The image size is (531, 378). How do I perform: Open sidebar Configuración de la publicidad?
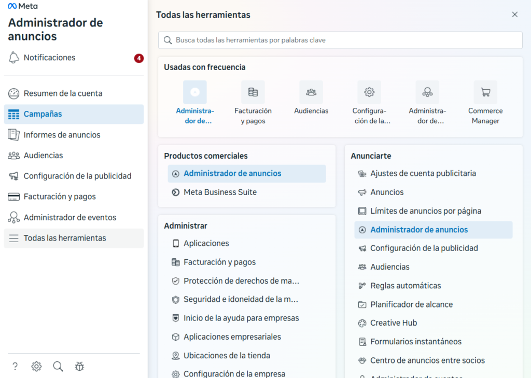74,176
